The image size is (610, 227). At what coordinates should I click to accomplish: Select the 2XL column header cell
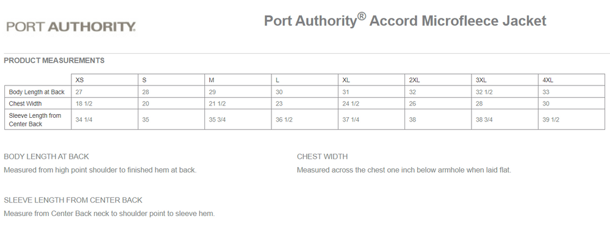tap(438, 80)
